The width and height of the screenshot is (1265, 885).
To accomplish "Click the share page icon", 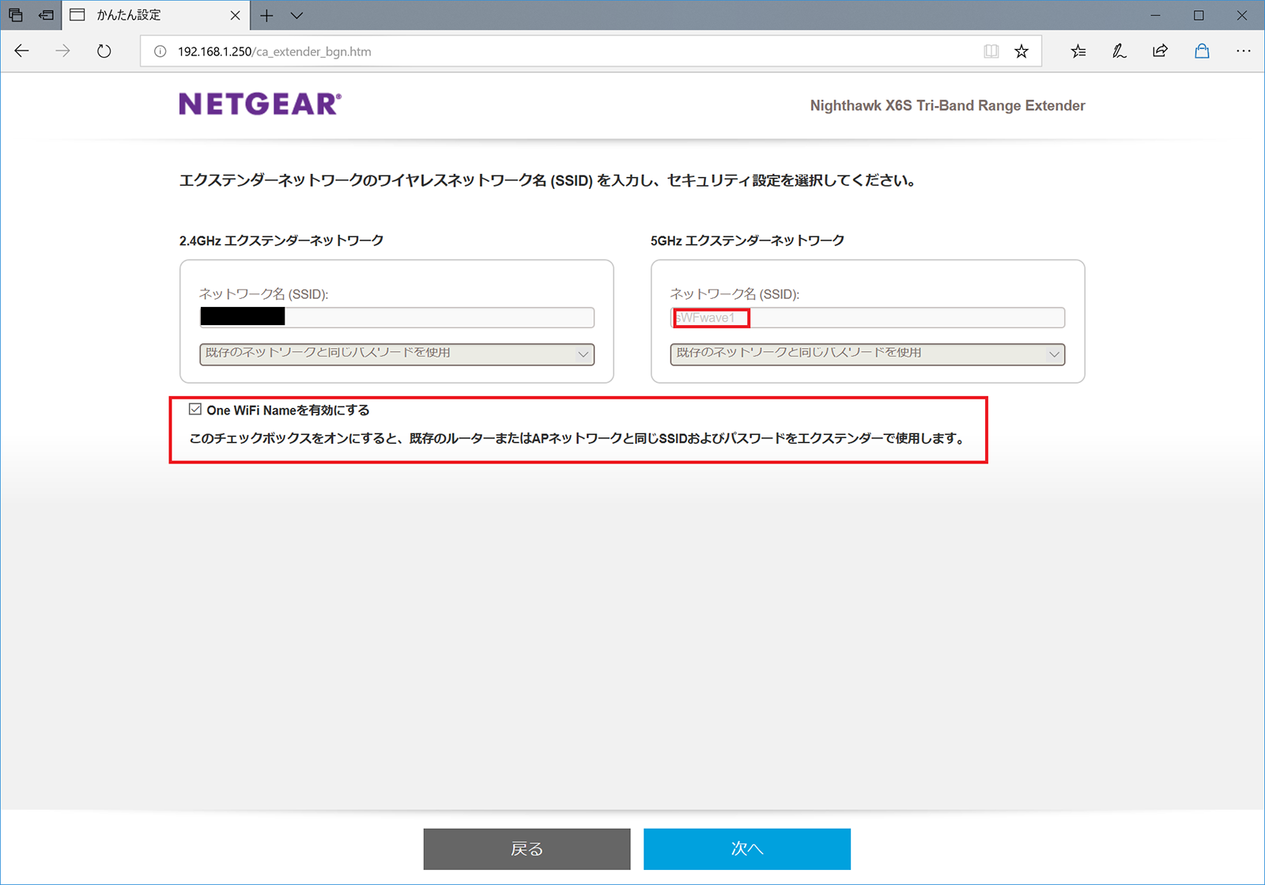I will pyautogui.click(x=1160, y=51).
